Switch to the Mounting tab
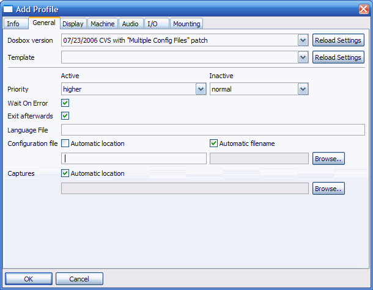Image resolution: width=373 pixels, height=290 pixels. point(186,24)
